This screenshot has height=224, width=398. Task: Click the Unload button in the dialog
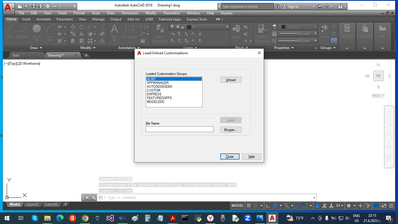(231, 80)
